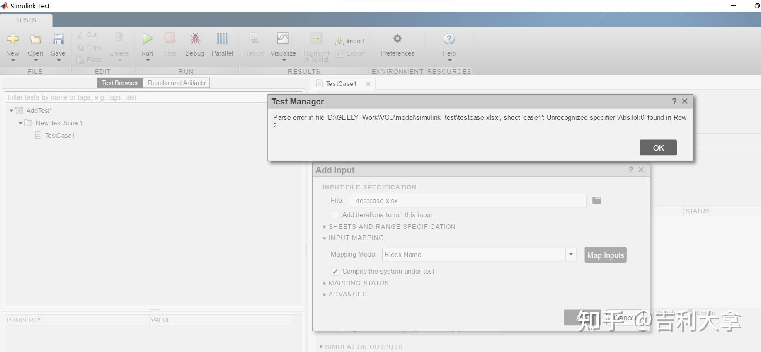This screenshot has height=352, width=761.
Task: Click the Cut scissors icon
Action: pos(80,35)
